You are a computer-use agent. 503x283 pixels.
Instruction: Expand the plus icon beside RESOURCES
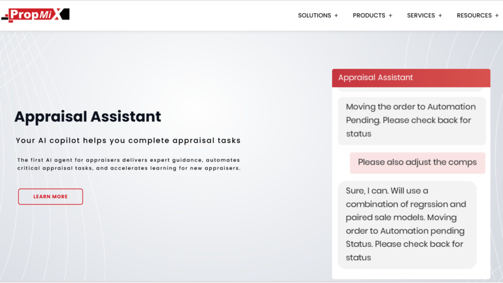click(x=497, y=15)
